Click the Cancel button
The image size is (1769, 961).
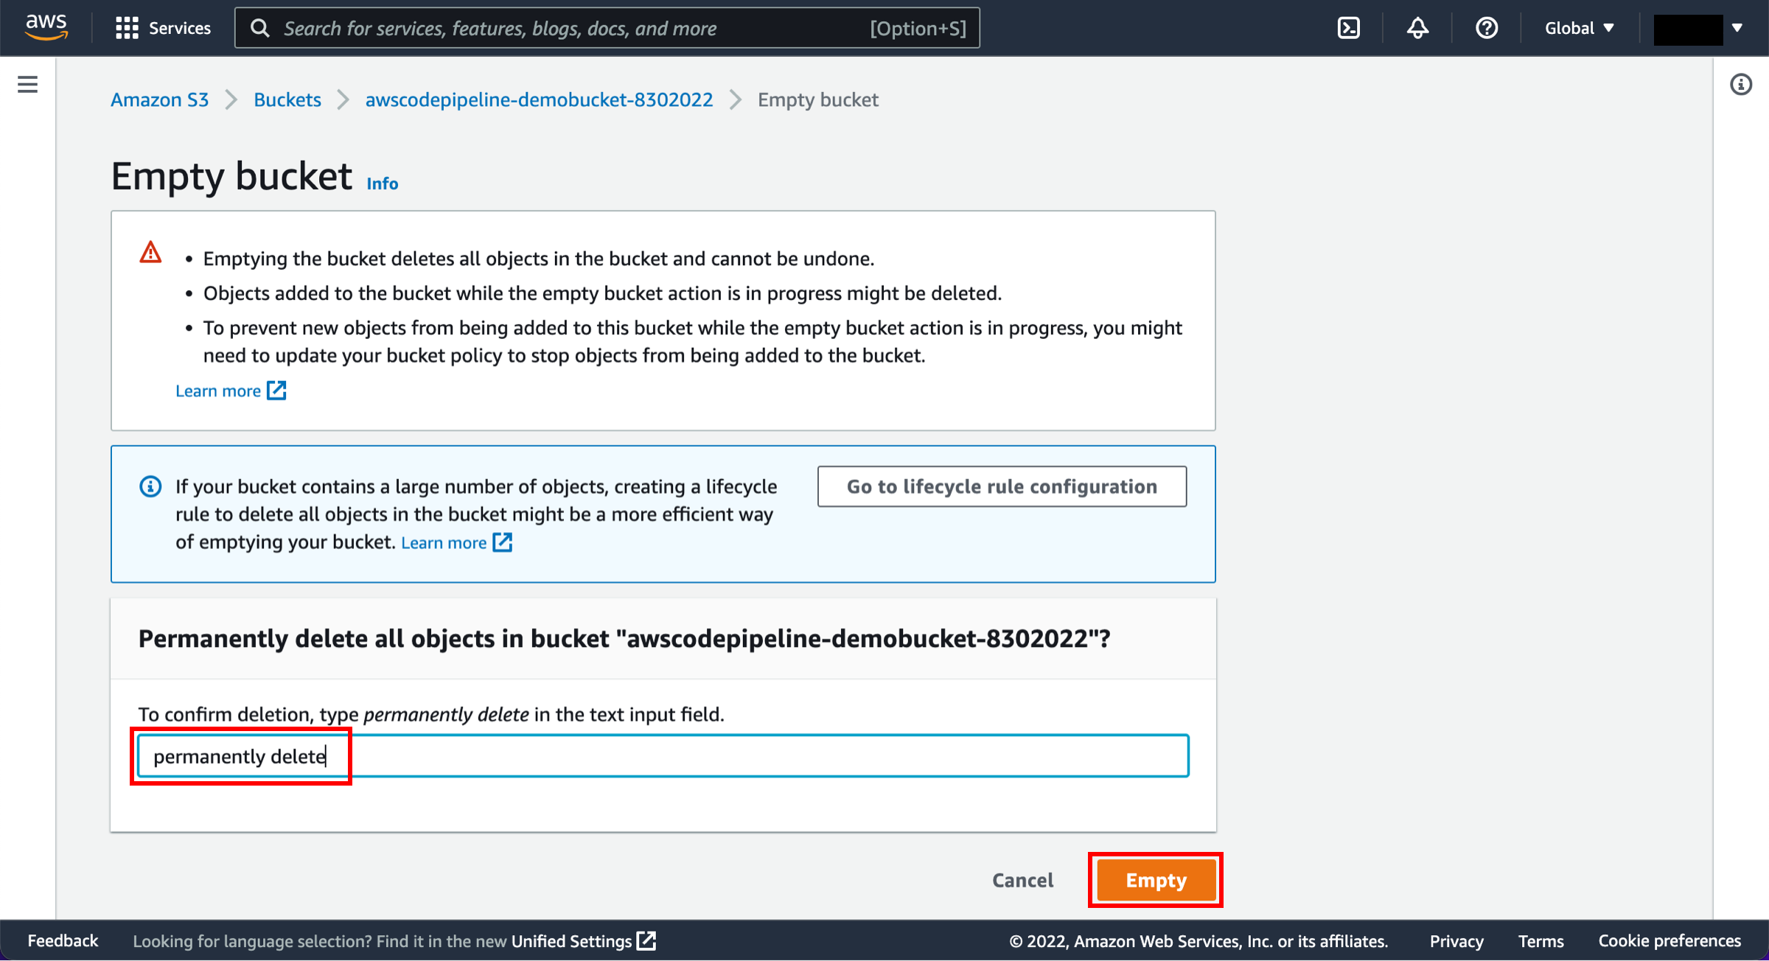tap(1022, 880)
